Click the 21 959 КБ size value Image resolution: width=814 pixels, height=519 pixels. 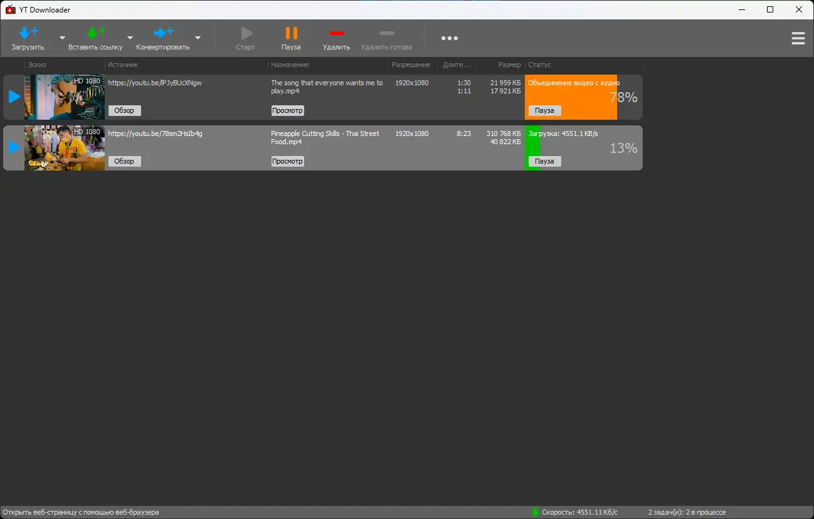505,83
